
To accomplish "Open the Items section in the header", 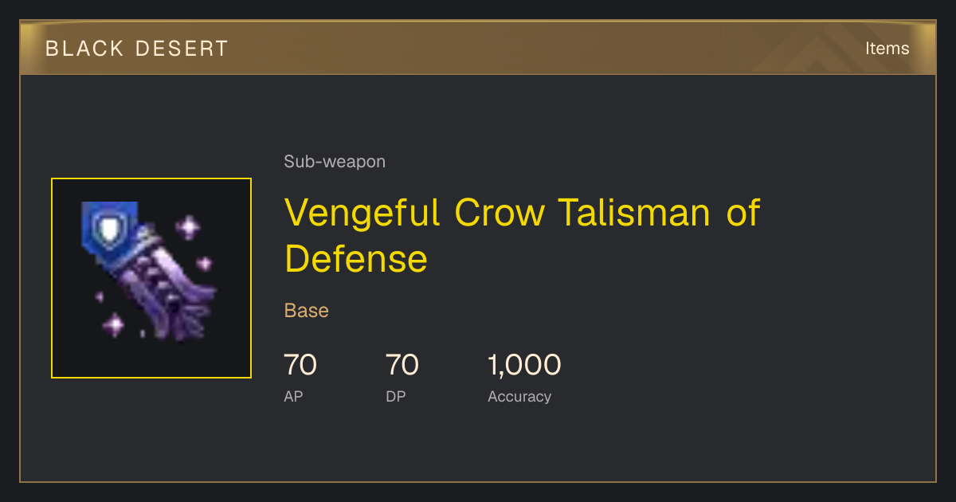I will click(x=887, y=49).
